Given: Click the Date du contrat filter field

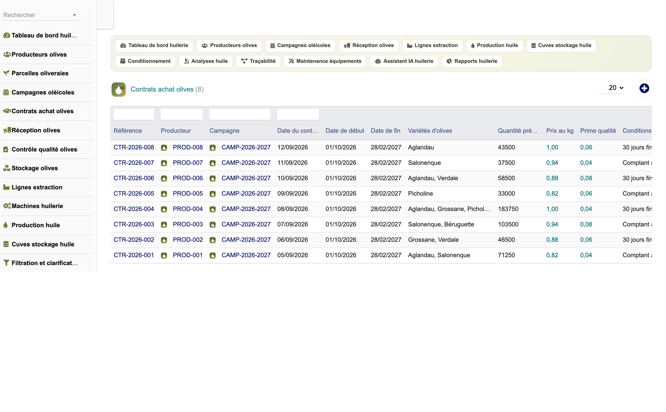Looking at the screenshot, I should pos(298,114).
